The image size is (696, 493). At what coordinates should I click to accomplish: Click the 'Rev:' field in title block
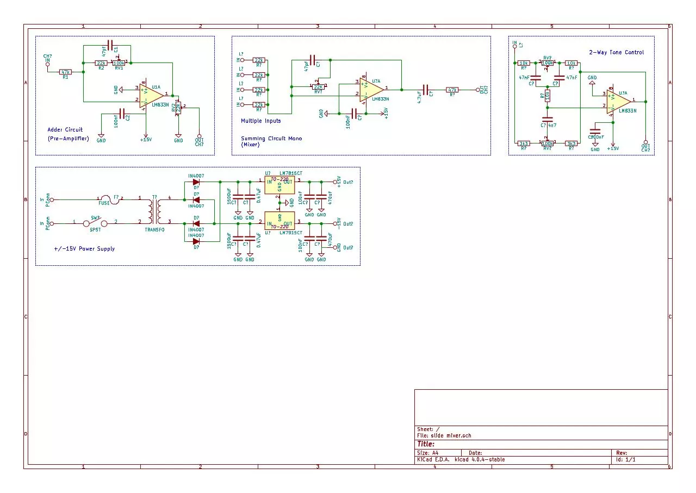pyautogui.click(x=622, y=453)
